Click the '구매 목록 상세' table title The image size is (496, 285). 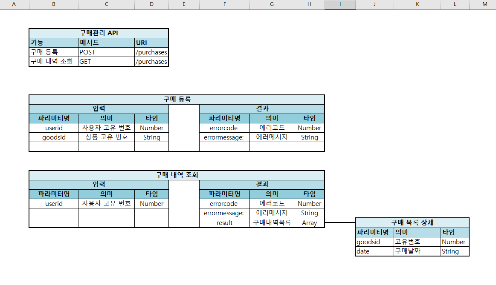tap(412, 223)
